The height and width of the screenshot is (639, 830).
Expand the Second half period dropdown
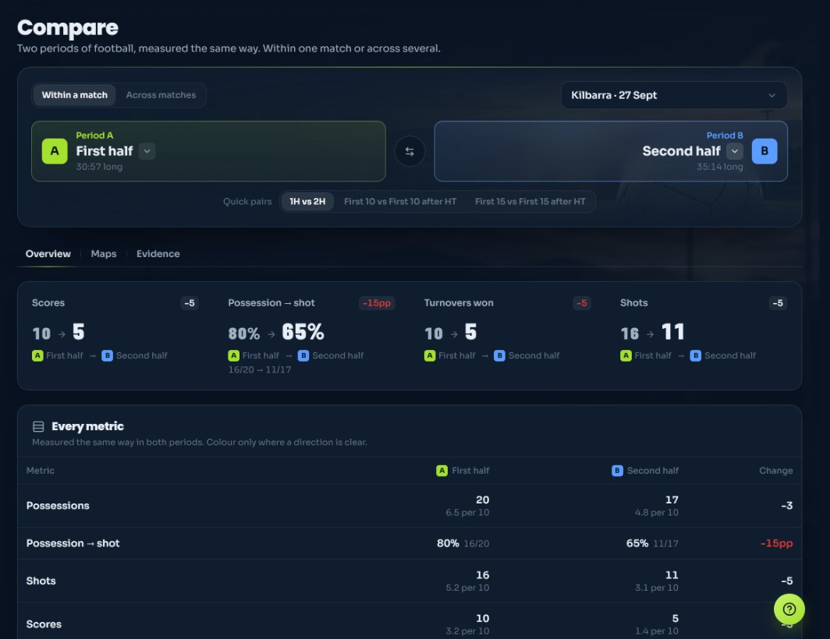point(735,151)
